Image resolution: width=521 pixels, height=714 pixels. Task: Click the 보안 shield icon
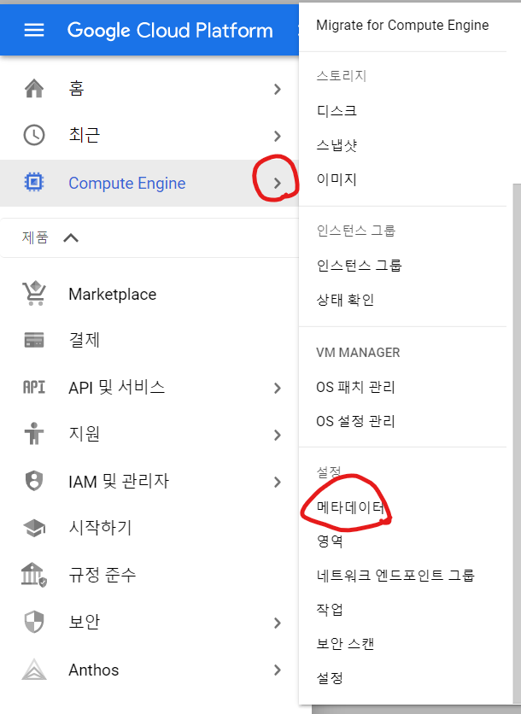point(34,622)
